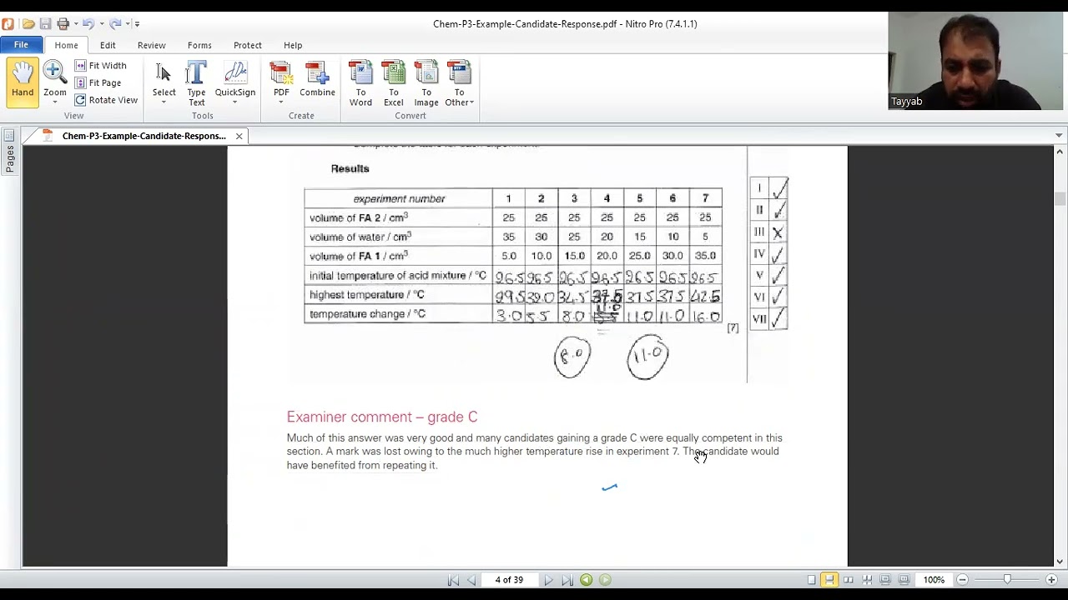Open the File menu
This screenshot has height=600, width=1068.
pos(21,45)
